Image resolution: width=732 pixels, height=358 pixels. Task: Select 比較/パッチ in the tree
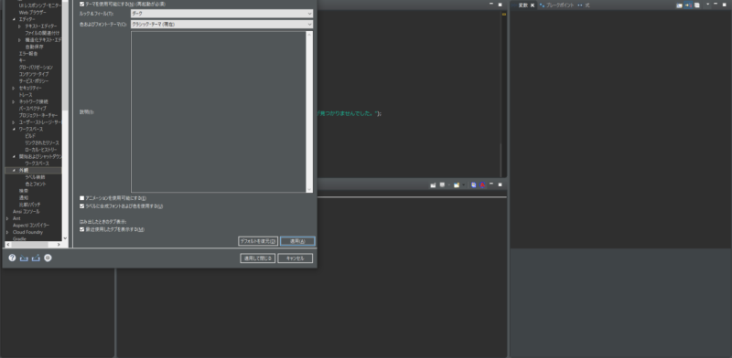click(29, 205)
